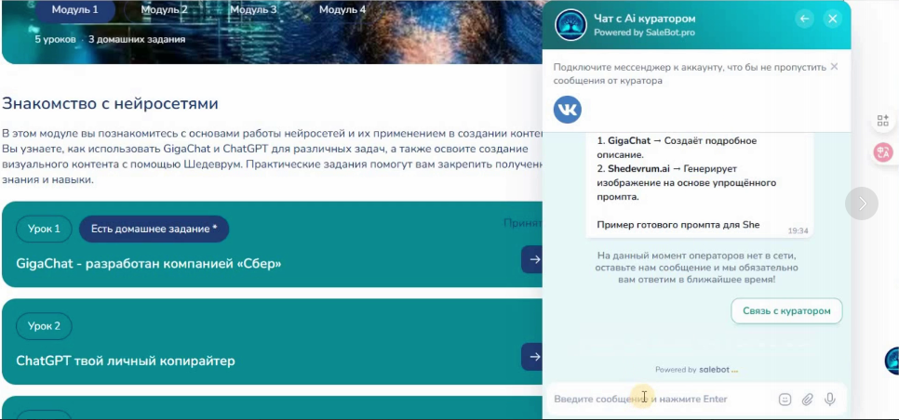Click the Урок 1 badge
The width and height of the screenshot is (899, 420).
[x=44, y=229]
